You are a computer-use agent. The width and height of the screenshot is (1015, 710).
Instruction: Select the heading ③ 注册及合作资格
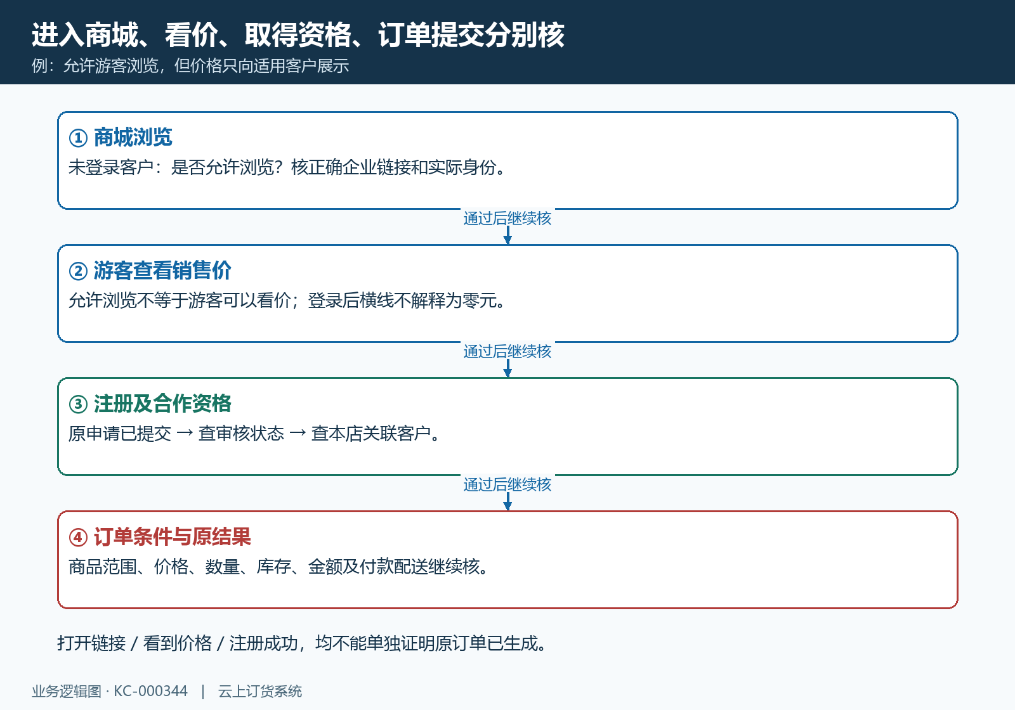150,403
